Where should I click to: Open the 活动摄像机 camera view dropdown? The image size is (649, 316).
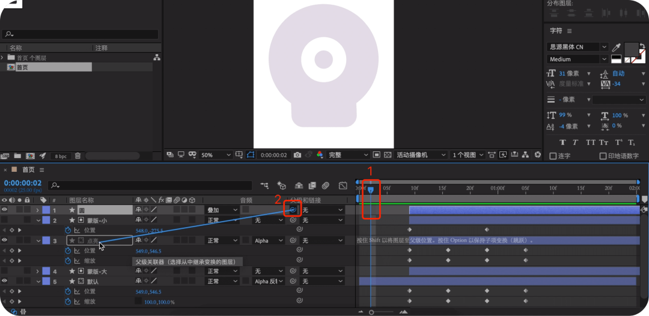(421, 154)
